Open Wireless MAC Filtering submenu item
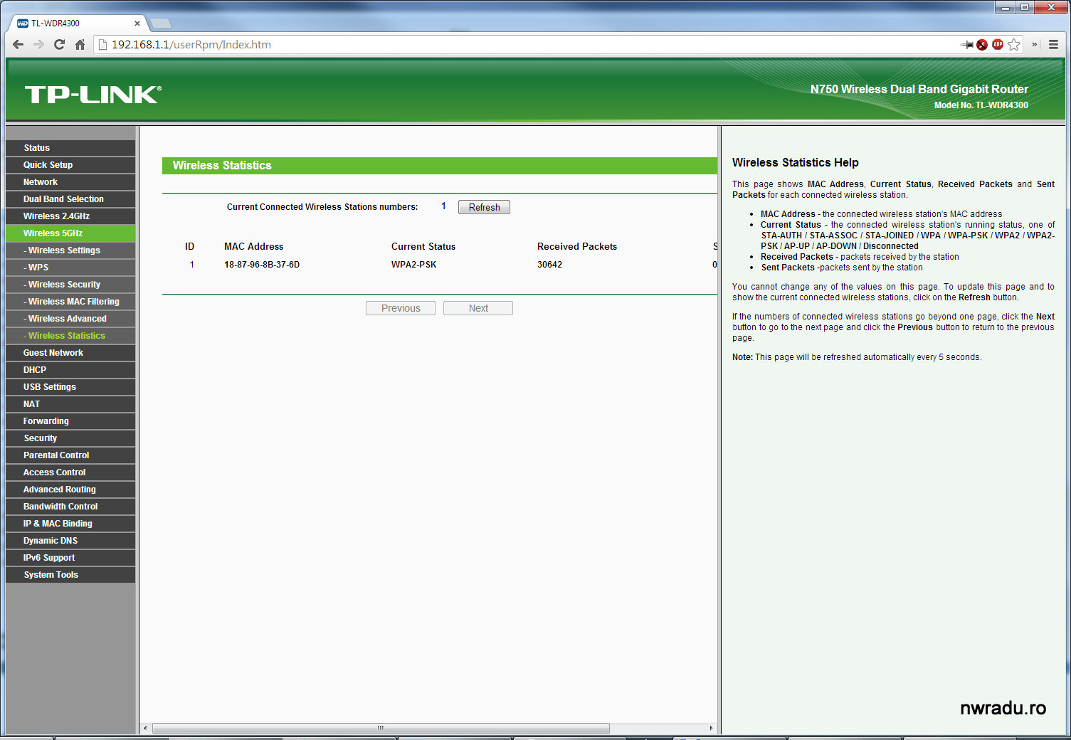 (x=73, y=302)
